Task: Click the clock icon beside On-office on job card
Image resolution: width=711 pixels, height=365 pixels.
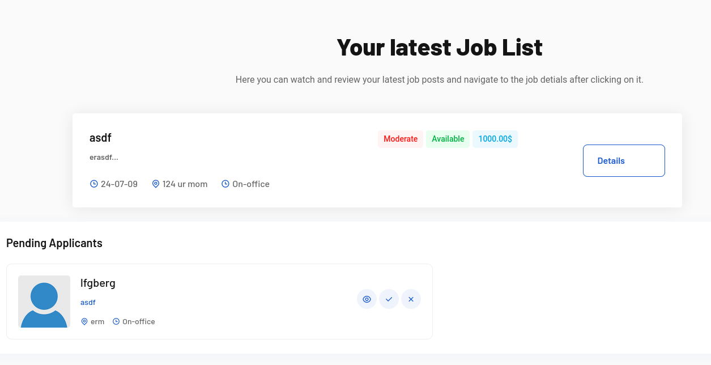Action: coord(225,184)
